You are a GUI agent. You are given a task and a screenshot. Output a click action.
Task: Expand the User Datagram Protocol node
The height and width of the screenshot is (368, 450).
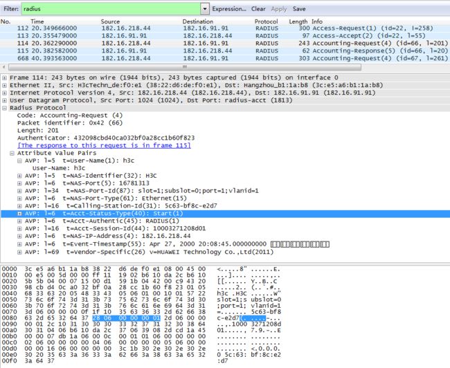[5, 100]
